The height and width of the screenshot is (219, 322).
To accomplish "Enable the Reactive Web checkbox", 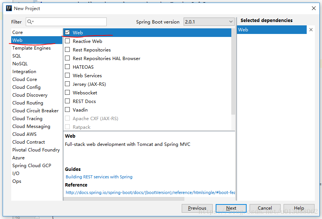I will pos(68,41).
